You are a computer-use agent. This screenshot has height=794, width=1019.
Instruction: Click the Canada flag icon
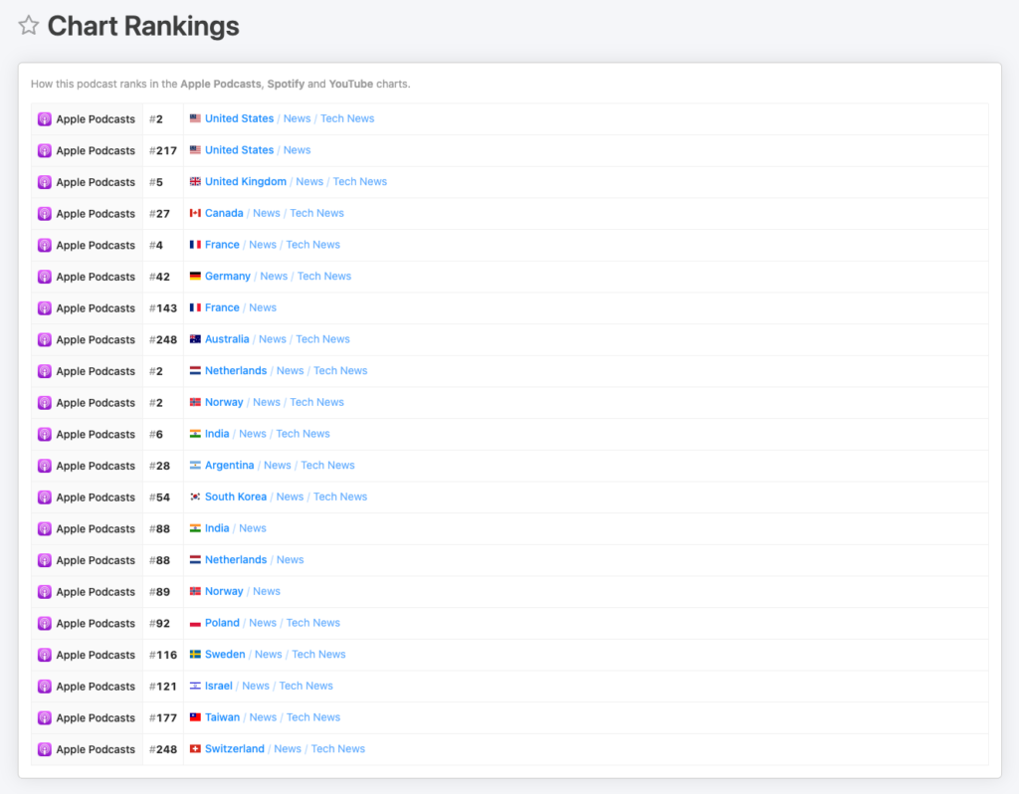tap(194, 213)
